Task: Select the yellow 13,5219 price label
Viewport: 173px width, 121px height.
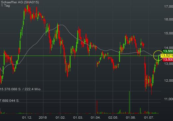Action: 167,56
